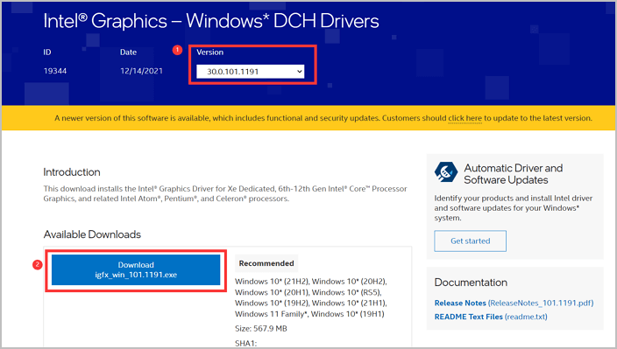Click the driver ID value 19344
The image size is (617, 349).
[55, 71]
